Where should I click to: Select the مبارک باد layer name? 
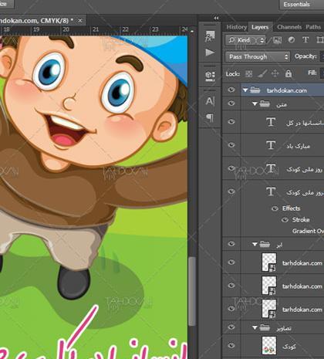[x=298, y=146]
